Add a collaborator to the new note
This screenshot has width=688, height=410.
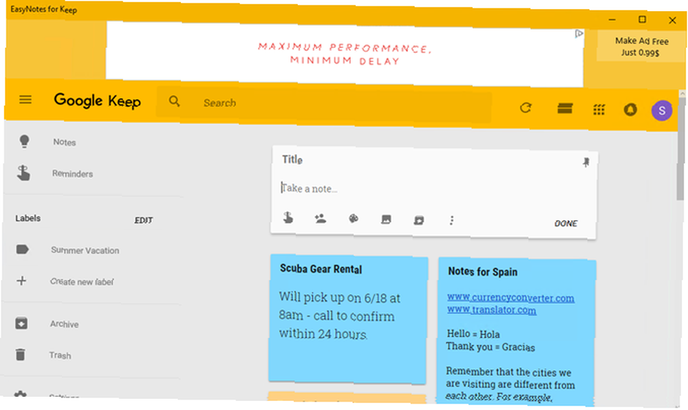[x=321, y=218]
